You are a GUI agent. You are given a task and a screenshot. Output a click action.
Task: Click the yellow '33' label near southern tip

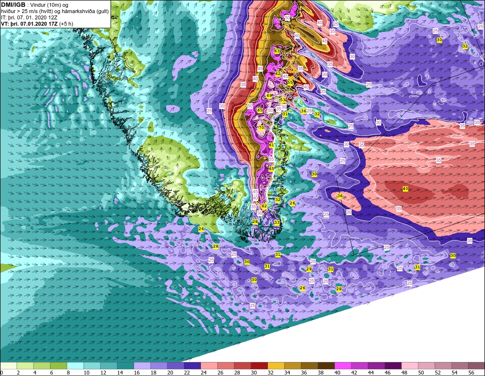click(x=277, y=222)
